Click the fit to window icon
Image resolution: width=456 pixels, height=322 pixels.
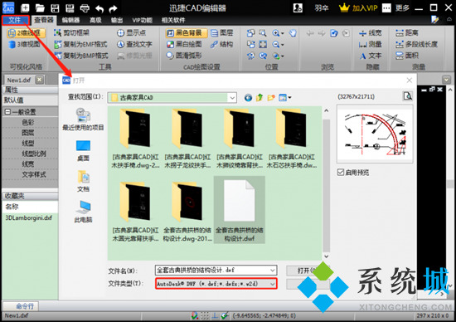click(263, 45)
